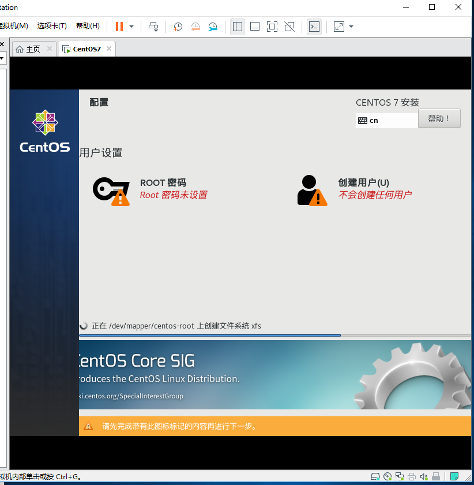Viewport: 474px width, 485px height.
Task: Close the library side panel
Action: coord(2,44)
